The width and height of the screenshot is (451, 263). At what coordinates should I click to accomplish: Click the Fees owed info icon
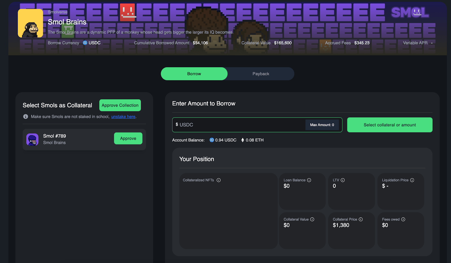[403, 219]
